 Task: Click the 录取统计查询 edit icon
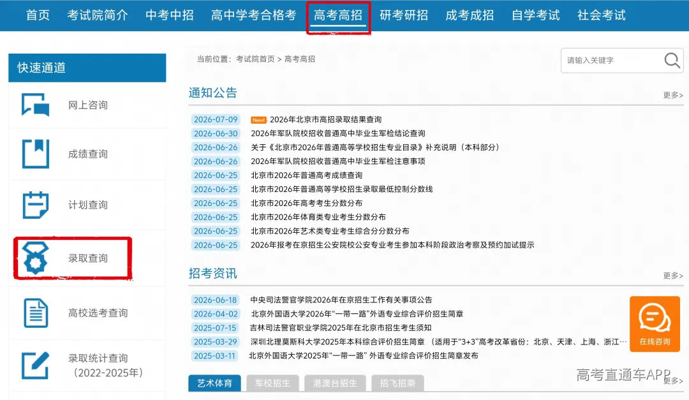coord(36,366)
